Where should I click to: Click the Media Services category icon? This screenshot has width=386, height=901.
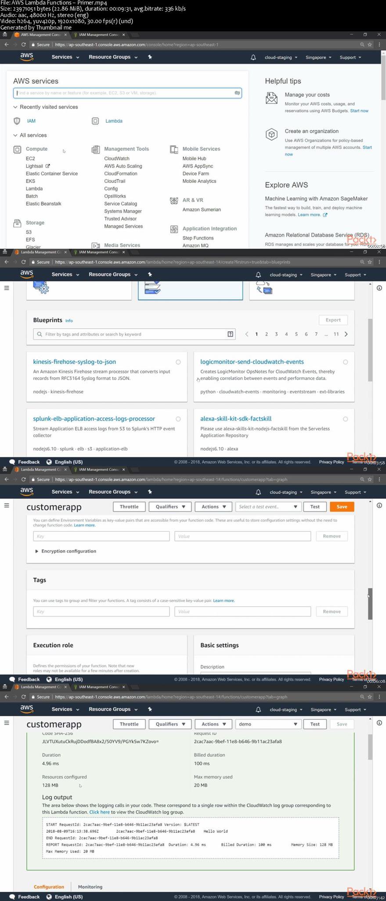pos(95,245)
